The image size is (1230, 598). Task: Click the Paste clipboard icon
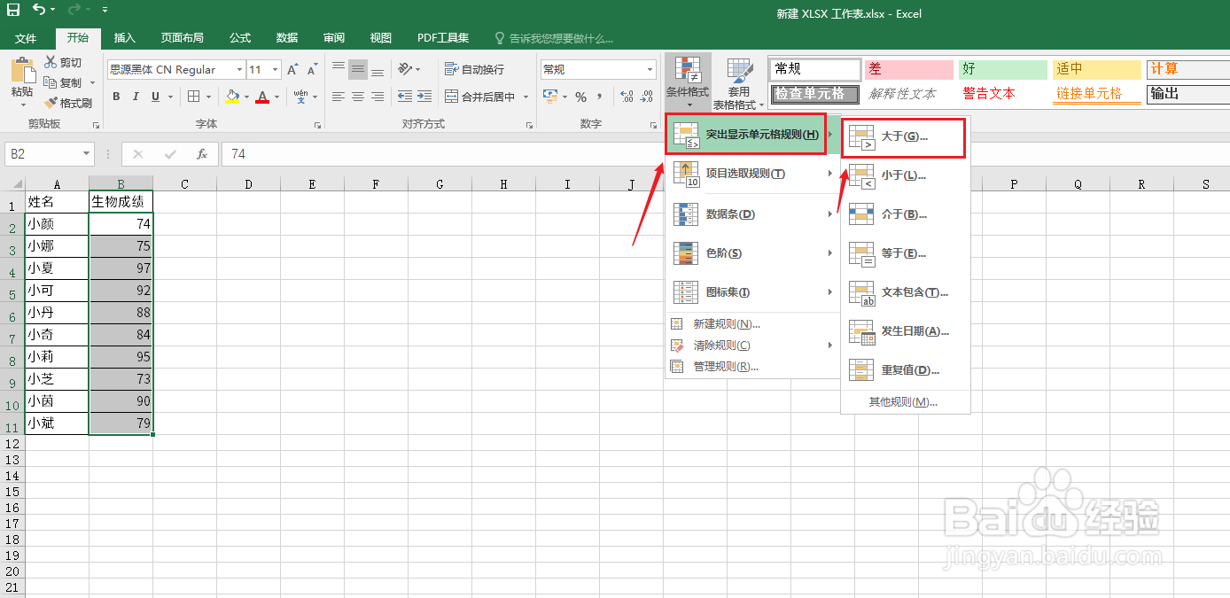pos(22,69)
